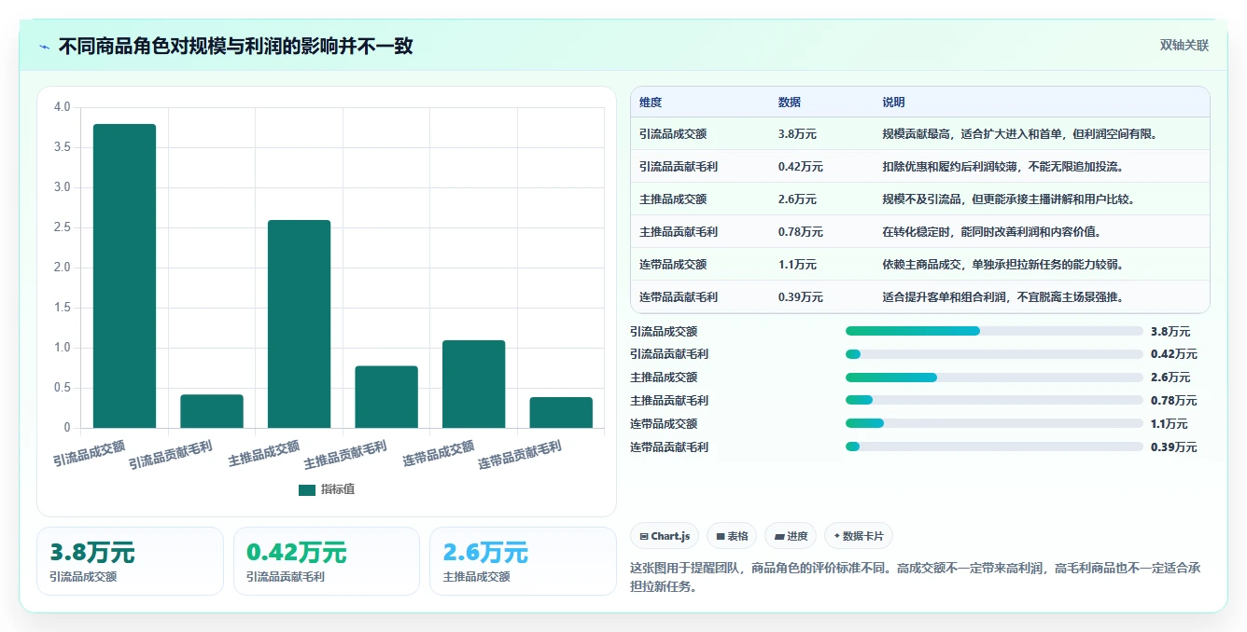The width and height of the screenshot is (1247, 632).
Task: Click the 4.0 y-axis tick label
Action: (63, 107)
